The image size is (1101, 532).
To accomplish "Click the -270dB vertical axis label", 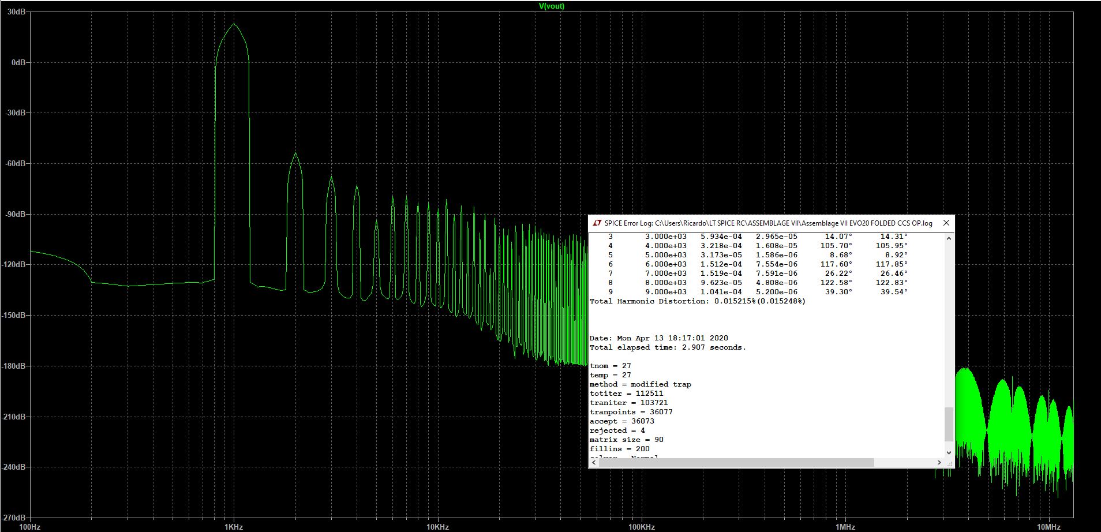I will pos(14,518).
